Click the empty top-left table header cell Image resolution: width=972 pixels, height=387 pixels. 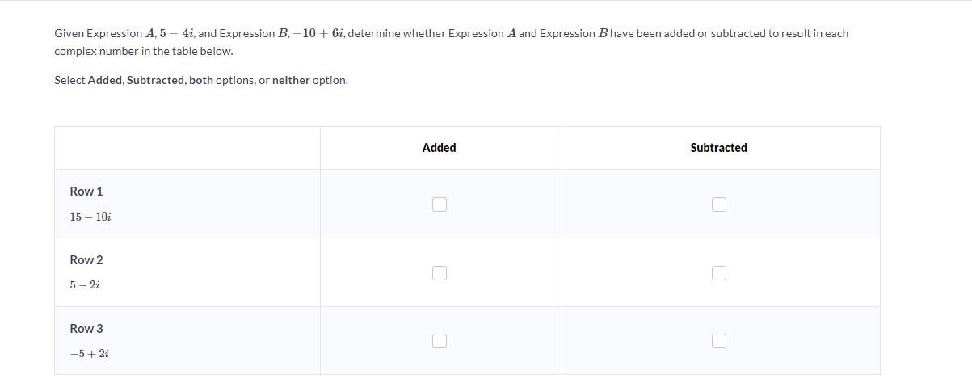(x=187, y=148)
